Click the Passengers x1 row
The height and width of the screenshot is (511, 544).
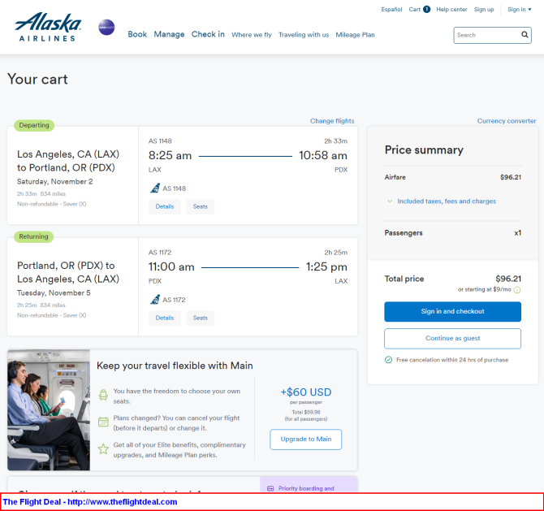coord(452,233)
